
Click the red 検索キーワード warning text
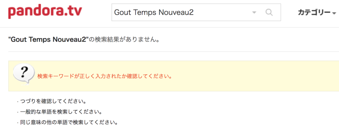pyautogui.click(x=104, y=77)
